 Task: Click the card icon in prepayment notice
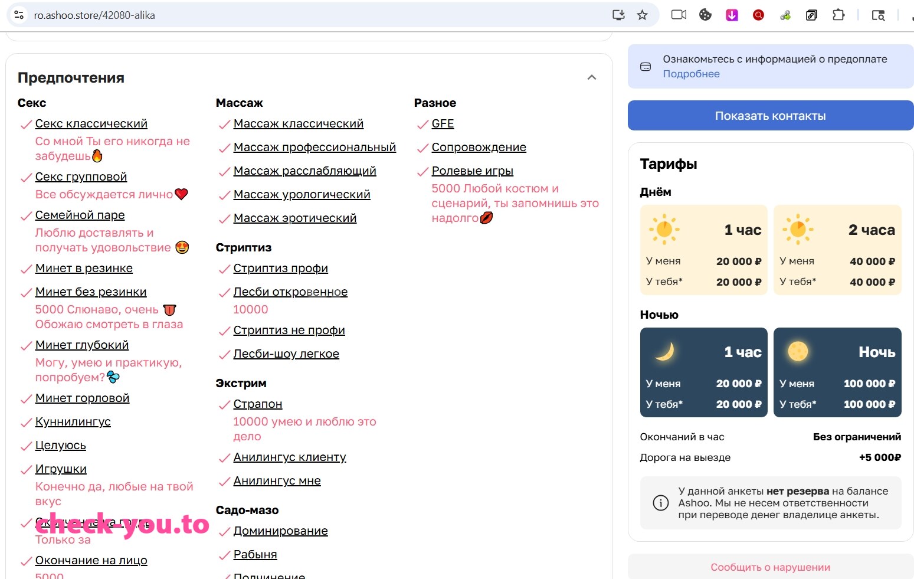click(646, 67)
